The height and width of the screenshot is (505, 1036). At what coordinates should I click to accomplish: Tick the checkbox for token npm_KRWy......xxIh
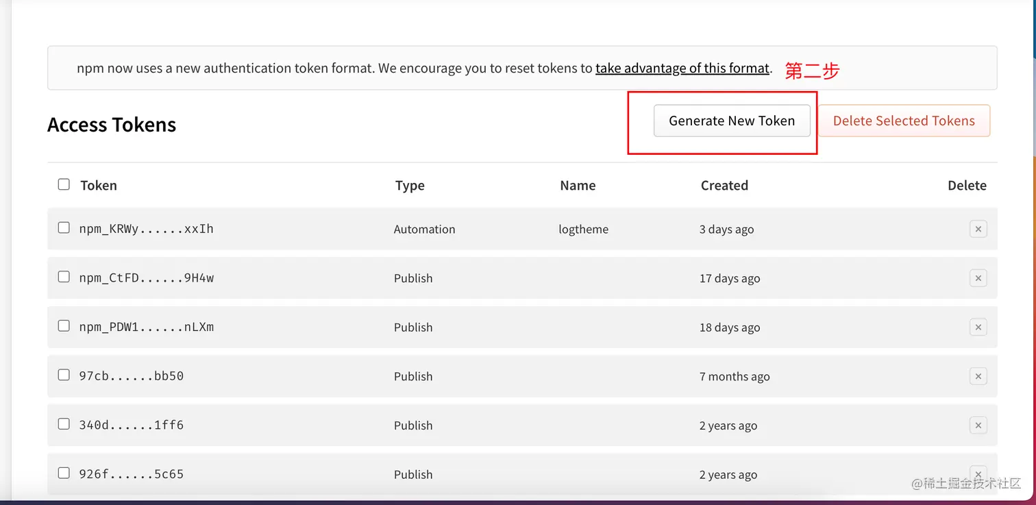(64, 227)
